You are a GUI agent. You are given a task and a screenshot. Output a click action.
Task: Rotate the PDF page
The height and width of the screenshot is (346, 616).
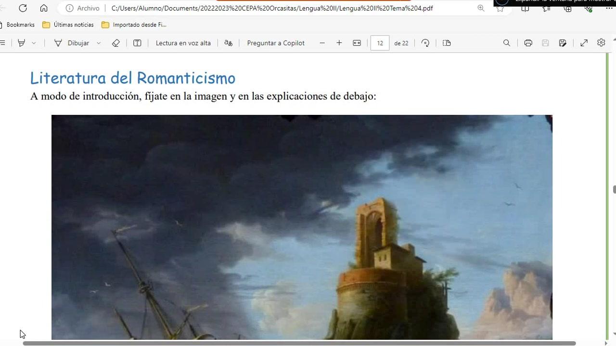pyautogui.click(x=425, y=43)
